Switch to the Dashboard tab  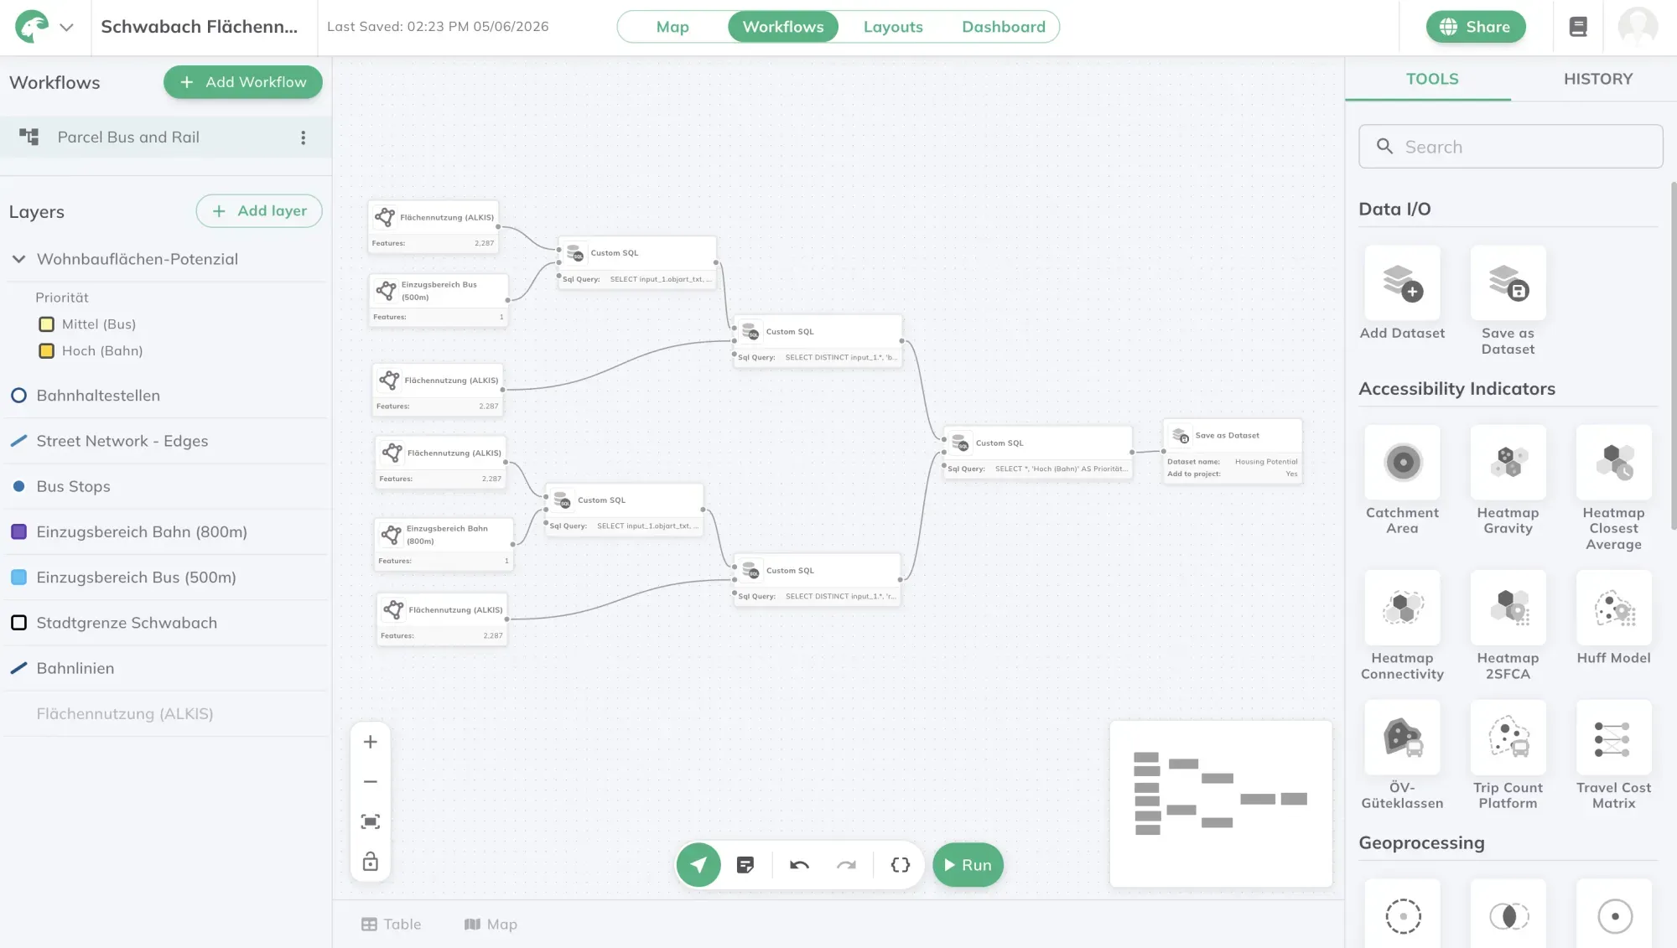pyautogui.click(x=1003, y=27)
